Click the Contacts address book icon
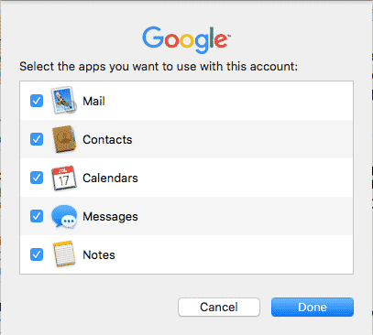Viewport: 373px width, 335px height. pyautogui.click(x=64, y=139)
